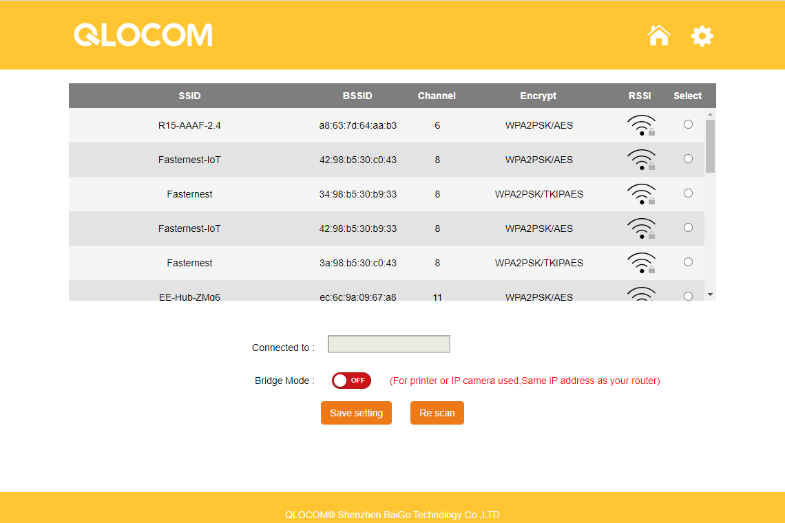Click the network list scrollbar thumb
This screenshot has width=785, height=523.
710,146
